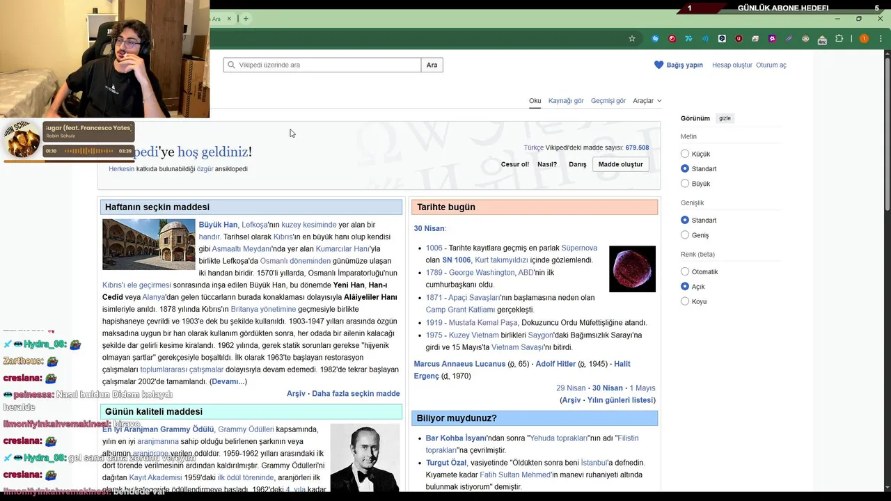The image size is (891, 501).
Task: Click the purple feather extension icon
Action: point(789,39)
